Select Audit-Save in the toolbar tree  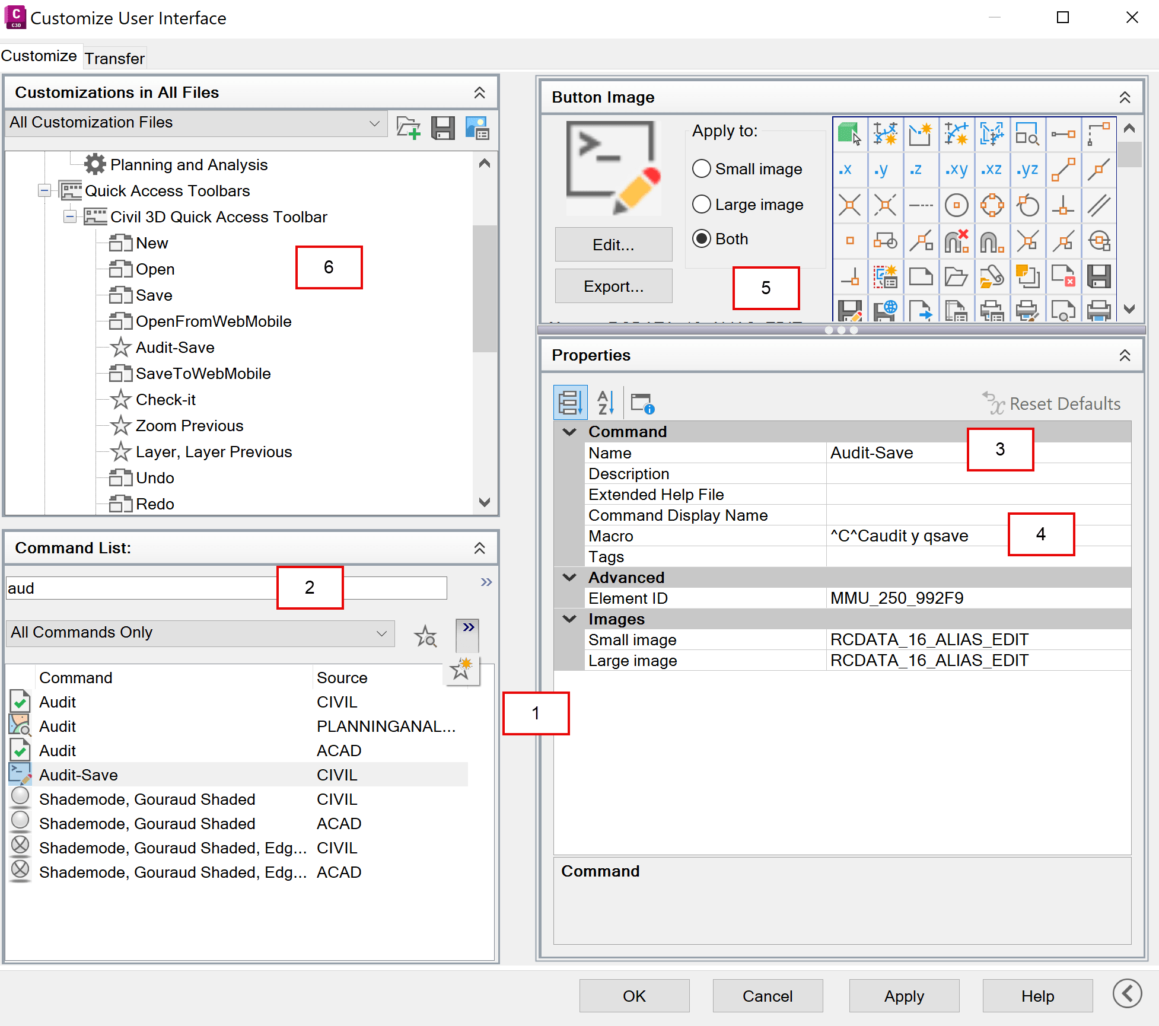[162, 348]
